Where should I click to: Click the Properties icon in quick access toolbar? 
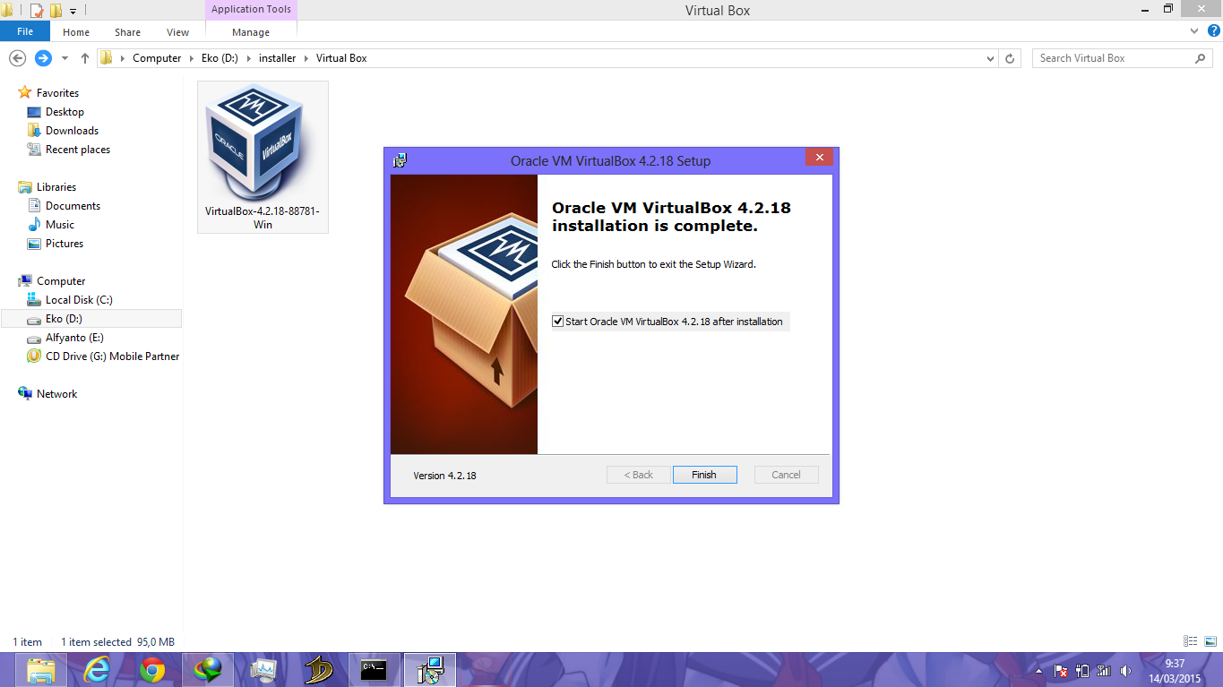point(37,11)
